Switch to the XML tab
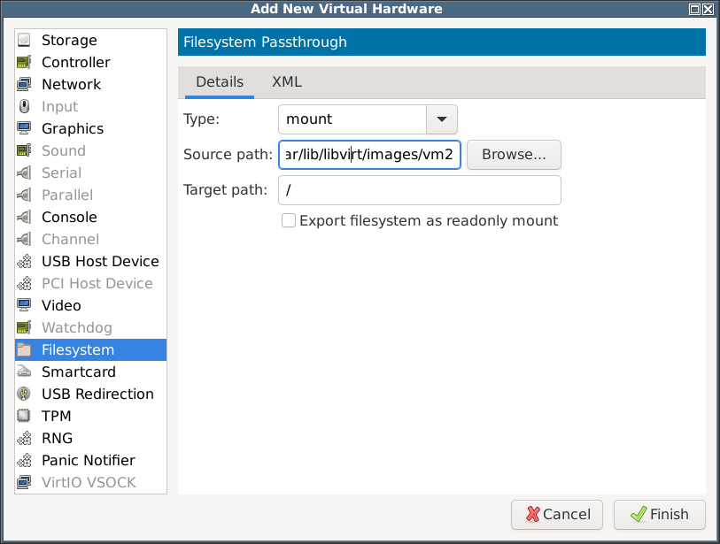 tap(287, 82)
